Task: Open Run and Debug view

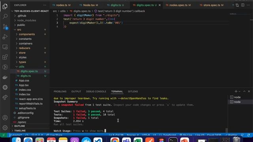Action: (x=5, y=37)
